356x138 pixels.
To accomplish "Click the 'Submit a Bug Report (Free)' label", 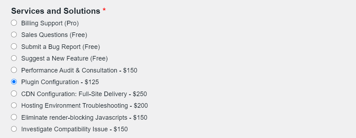I will pos(61,47).
